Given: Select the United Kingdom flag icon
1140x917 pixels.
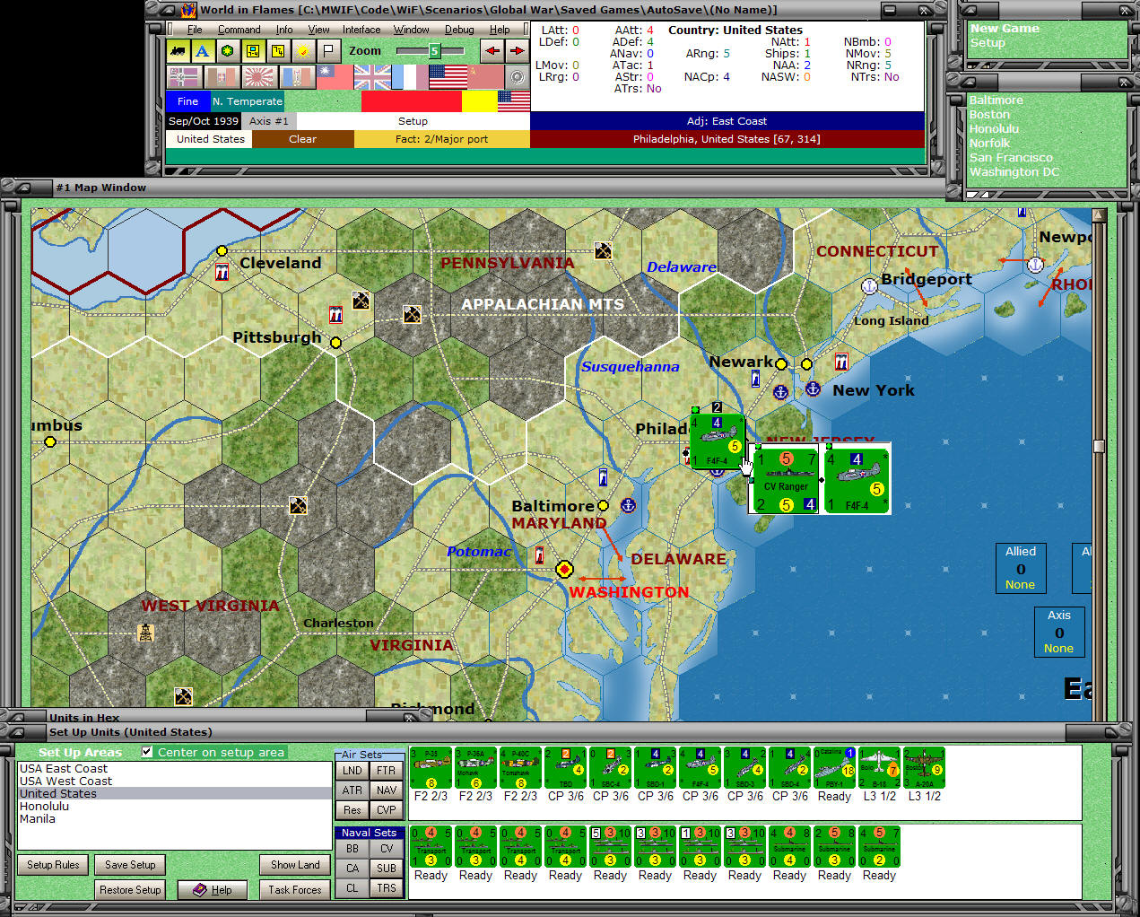Looking at the screenshot, I should 371,78.
